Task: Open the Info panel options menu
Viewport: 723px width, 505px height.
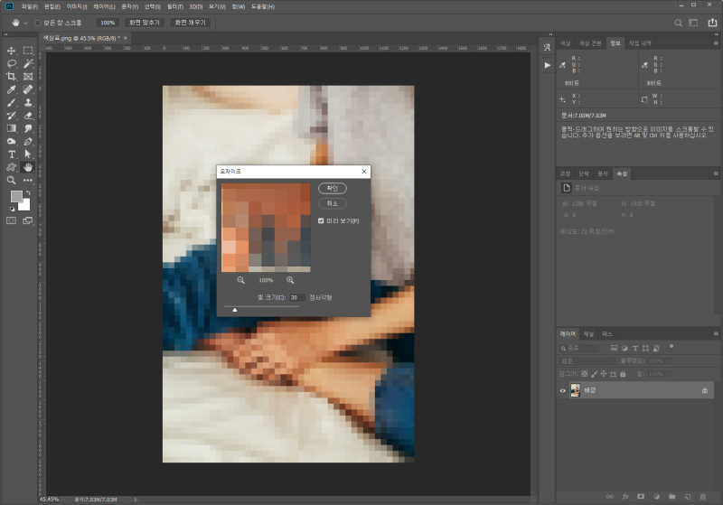Action: (x=716, y=42)
